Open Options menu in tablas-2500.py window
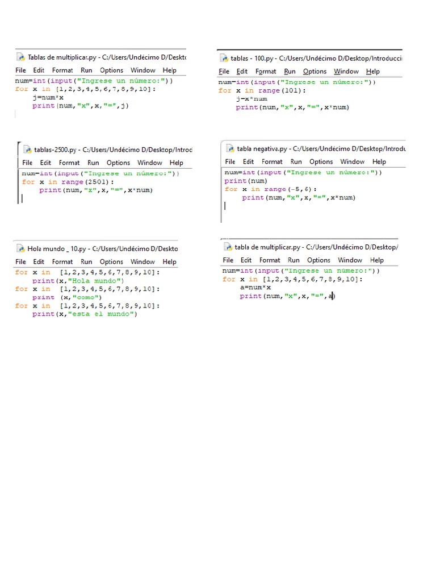The width and height of the screenshot is (436, 582). click(x=118, y=163)
